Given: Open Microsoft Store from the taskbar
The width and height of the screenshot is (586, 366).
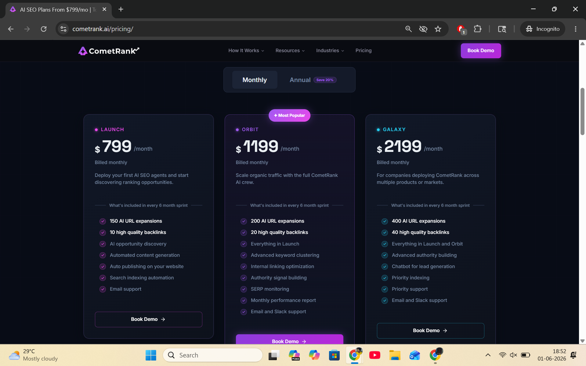Looking at the screenshot, I should (335, 355).
